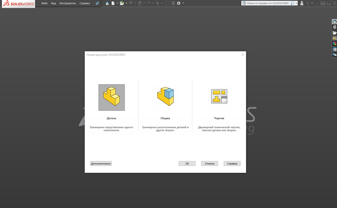Click the Options gear icon in the toolbar
337x208 pixels.
click(179, 3)
